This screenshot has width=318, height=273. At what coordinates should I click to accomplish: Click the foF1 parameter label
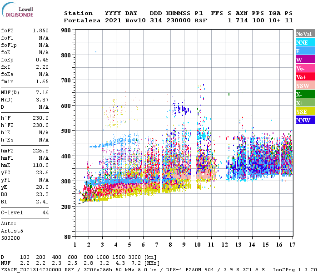[x=7, y=38]
